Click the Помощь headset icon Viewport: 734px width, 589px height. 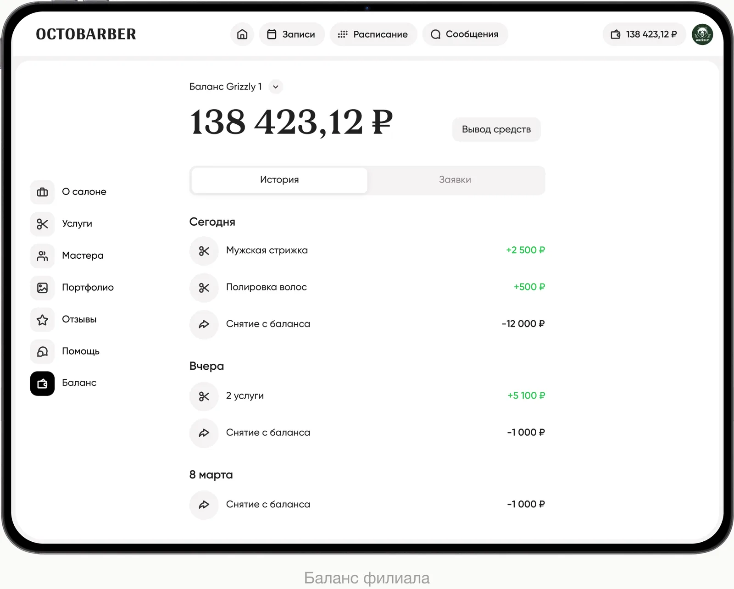pyautogui.click(x=42, y=351)
